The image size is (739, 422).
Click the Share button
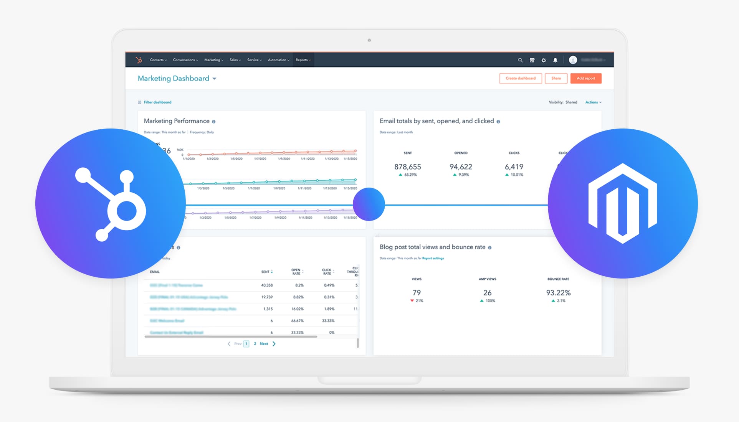(556, 78)
